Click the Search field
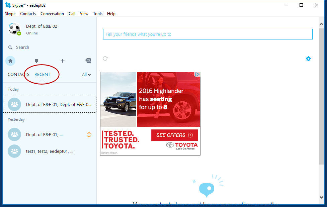The width and height of the screenshot is (327, 207). 50,47
